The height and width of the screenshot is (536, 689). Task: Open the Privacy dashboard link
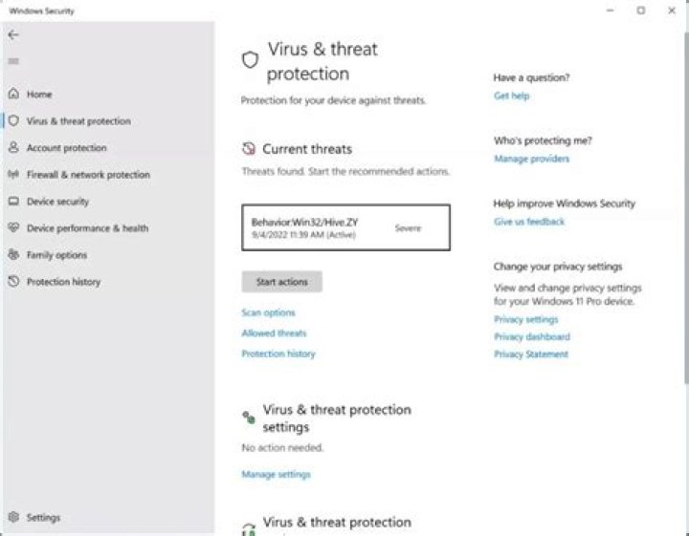531,337
